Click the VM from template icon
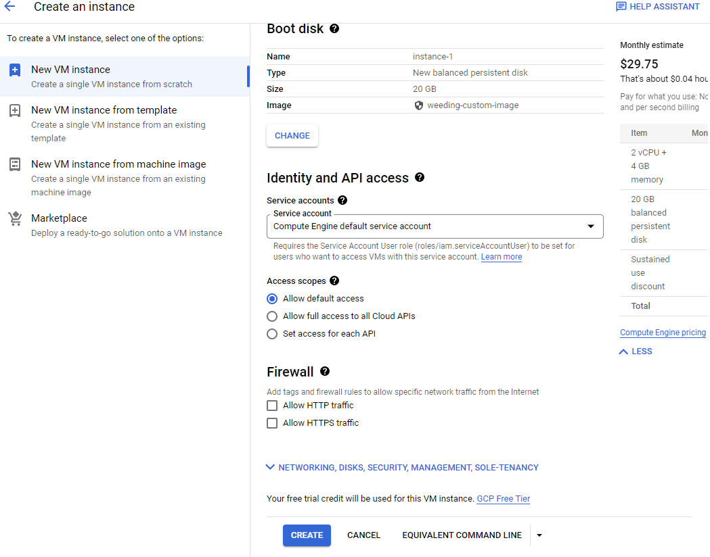The width and height of the screenshot is (710, 557). point(15,111)
